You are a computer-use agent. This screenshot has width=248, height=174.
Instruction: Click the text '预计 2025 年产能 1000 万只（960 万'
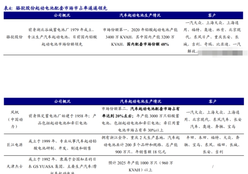[141, 163]
